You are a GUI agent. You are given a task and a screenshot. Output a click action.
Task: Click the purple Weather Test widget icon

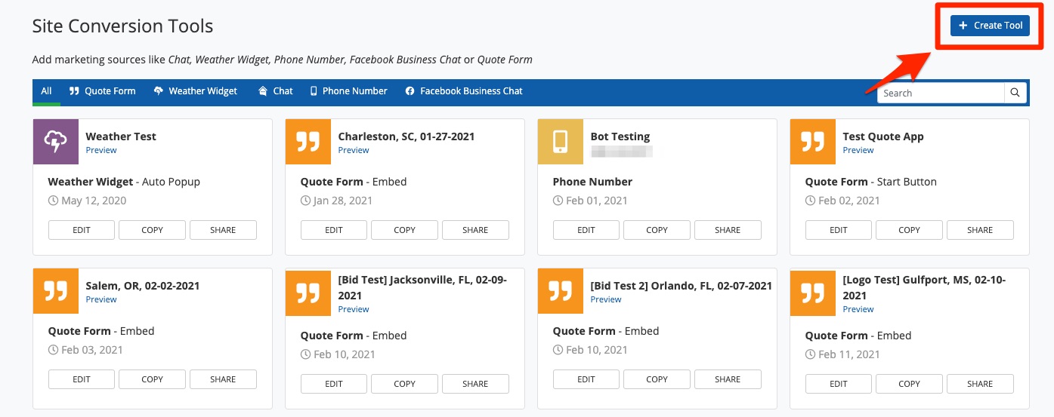pyautogui.click(x=56, y=142)
